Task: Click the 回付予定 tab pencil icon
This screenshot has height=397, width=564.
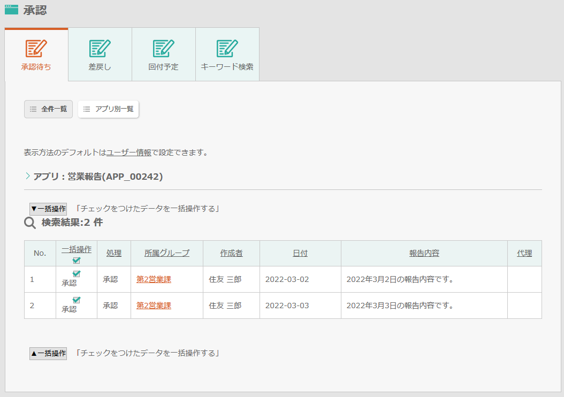Action: click(163, 48)
